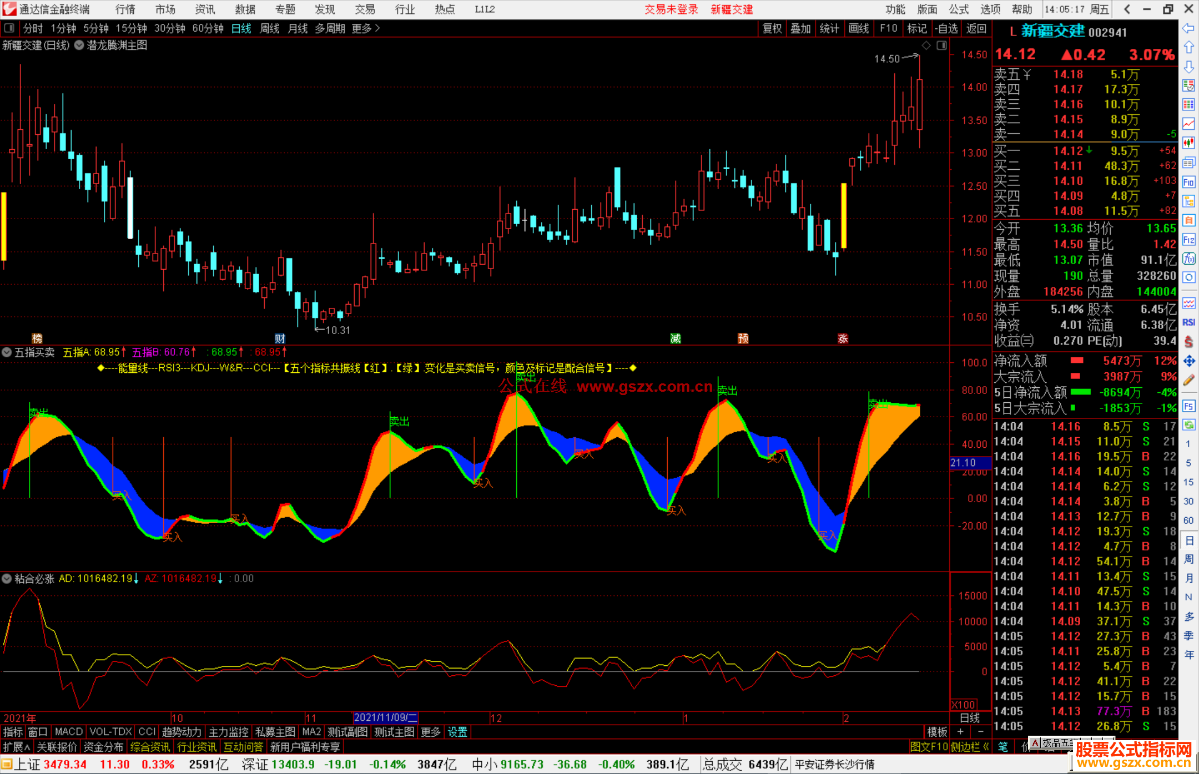
Task: Click the 财 marker on main chart bottom
Action: click(280, 338)
